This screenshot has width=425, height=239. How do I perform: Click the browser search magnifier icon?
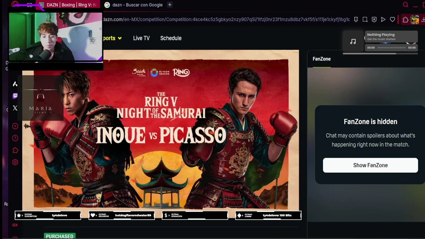pos(405,5)
